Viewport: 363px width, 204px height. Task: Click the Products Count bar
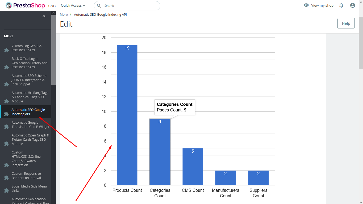coord(127,115)
